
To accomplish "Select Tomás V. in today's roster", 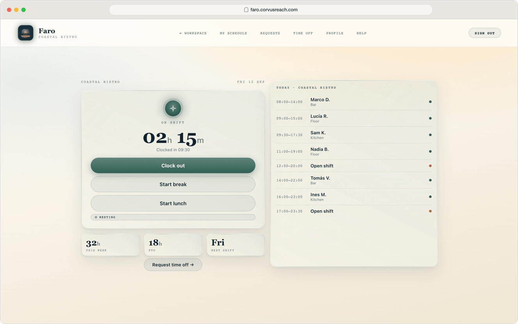I will tap(320, 178).
